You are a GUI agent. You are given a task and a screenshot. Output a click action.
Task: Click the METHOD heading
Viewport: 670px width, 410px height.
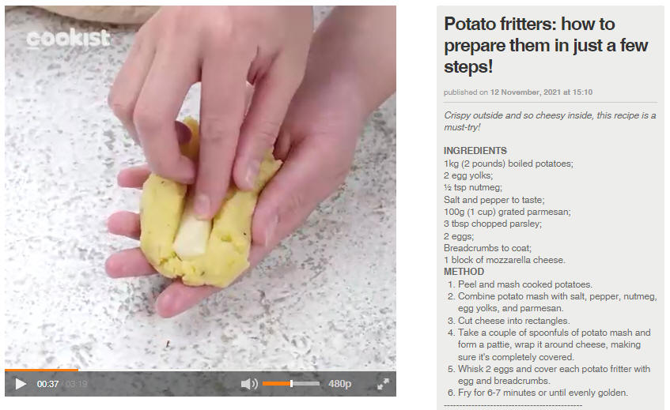pyautogui.click(x=464, y=272)
